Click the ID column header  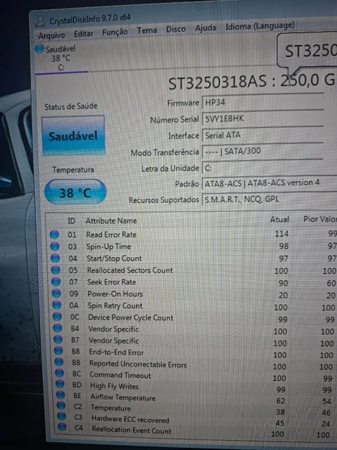point(72,221)
